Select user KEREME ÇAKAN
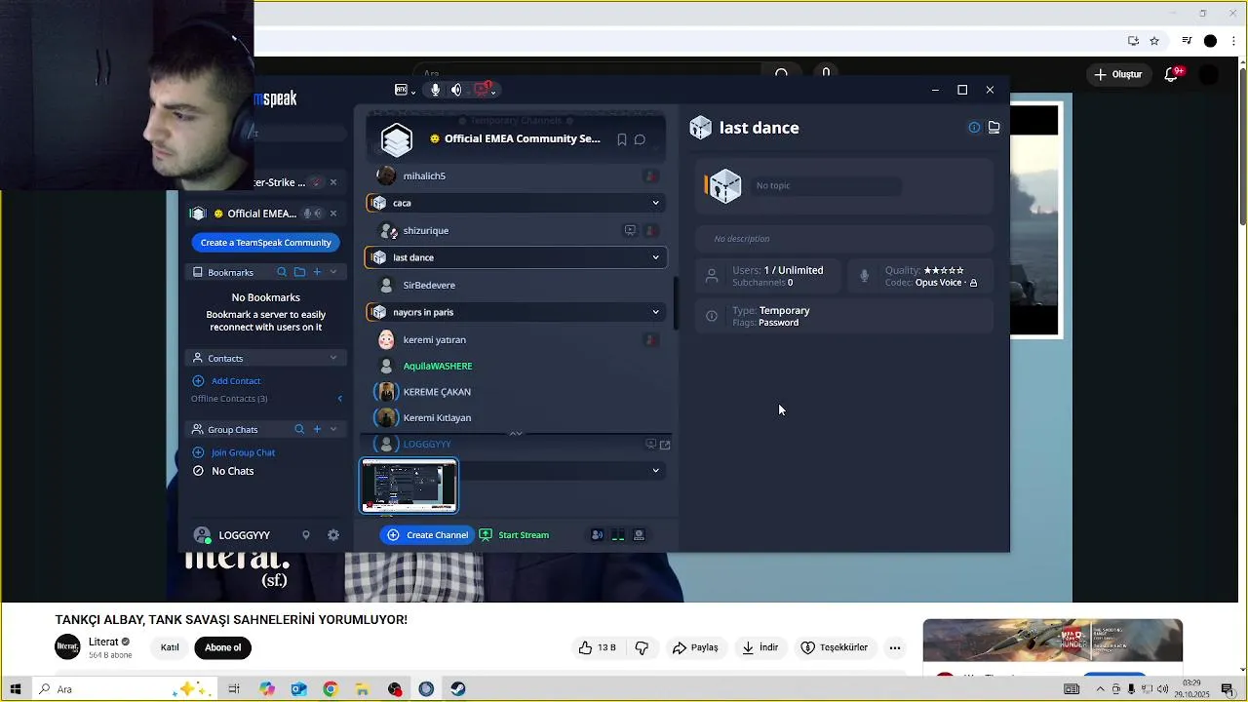 coord(437,392)
